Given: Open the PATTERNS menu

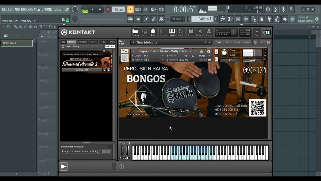Looking at the screenshot, I should point(27,9).
